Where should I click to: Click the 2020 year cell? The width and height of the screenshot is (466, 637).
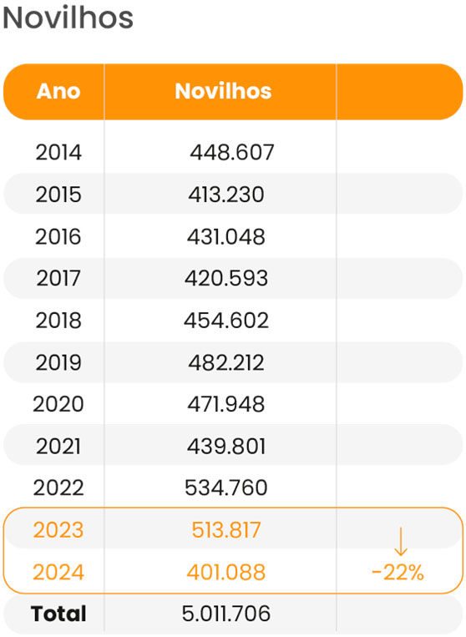(58, 405)
